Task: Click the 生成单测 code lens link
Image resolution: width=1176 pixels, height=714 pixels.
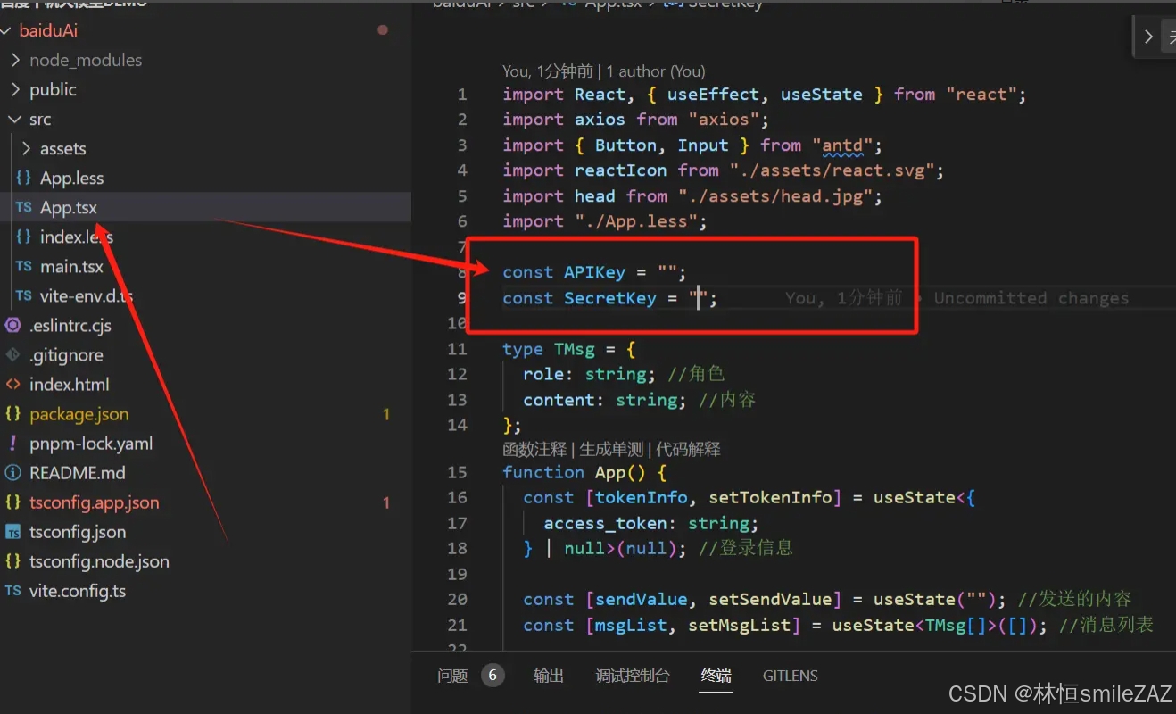Action: click(611, 449)
